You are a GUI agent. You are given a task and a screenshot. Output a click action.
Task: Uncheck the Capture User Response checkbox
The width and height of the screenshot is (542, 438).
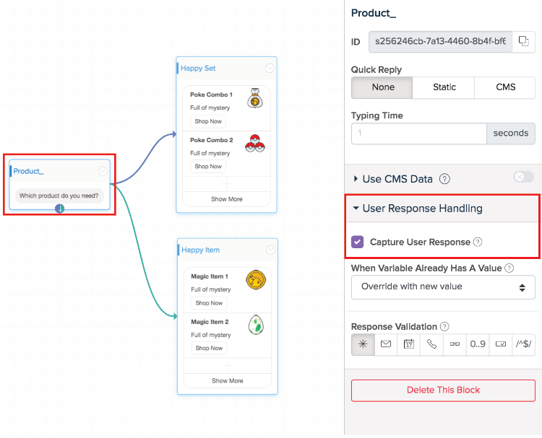tap(358, 242)
